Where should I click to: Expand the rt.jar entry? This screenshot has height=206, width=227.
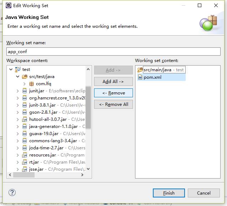click(18, 162)
